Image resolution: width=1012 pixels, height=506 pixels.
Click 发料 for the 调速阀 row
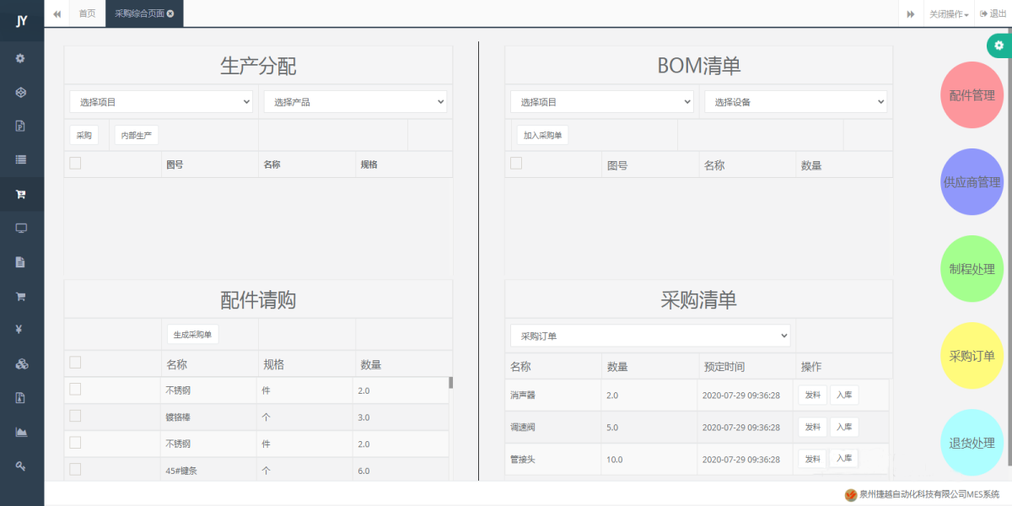click(x=812, y=427)
